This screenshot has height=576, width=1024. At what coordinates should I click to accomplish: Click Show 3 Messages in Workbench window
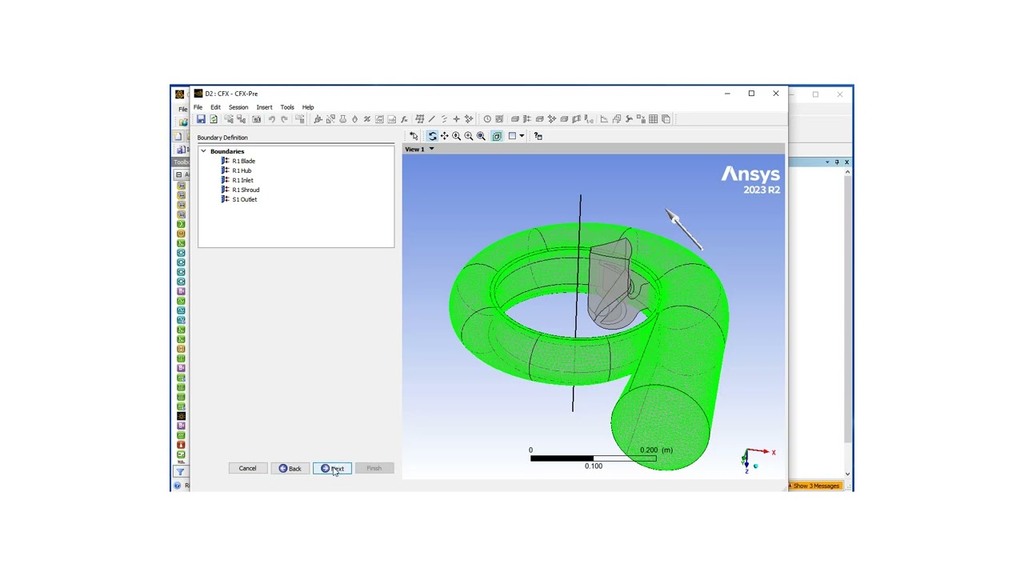point(815,486)
